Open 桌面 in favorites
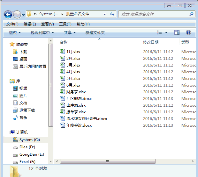This screenshot has width=198, height=177. pyautogui.click(x=20, y=59)
